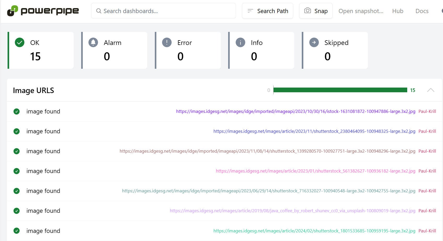Click 'image found' text in shutterstock_2380464095 row
The height and width of the screenshot is (241, 443).
(43, 131)
